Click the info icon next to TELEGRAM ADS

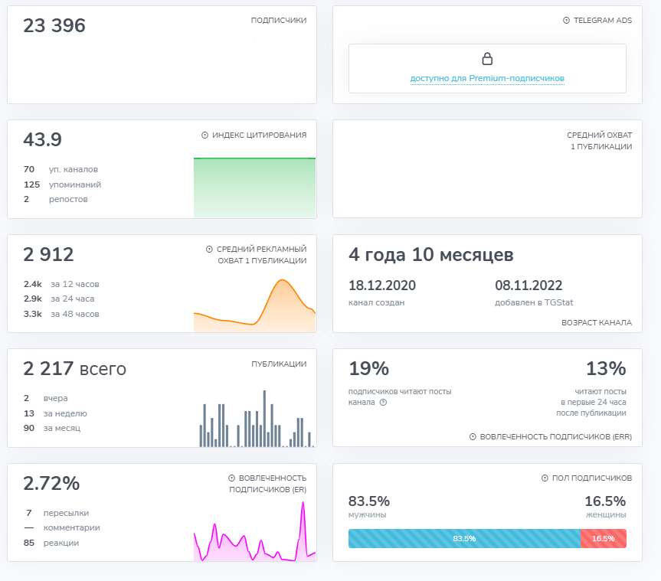pos(567,21)
